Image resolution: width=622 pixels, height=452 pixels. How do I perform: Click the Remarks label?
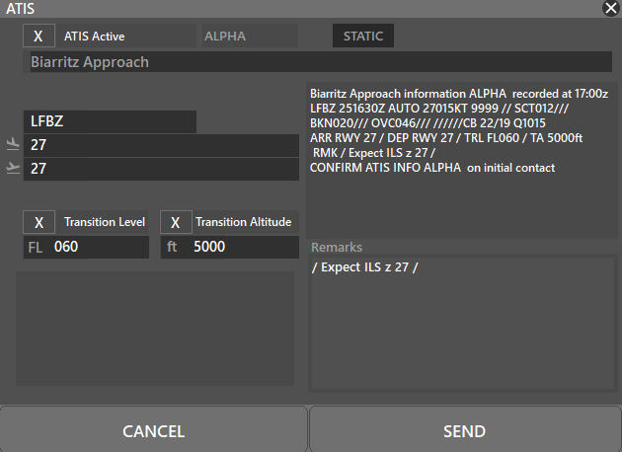point(337,248)
